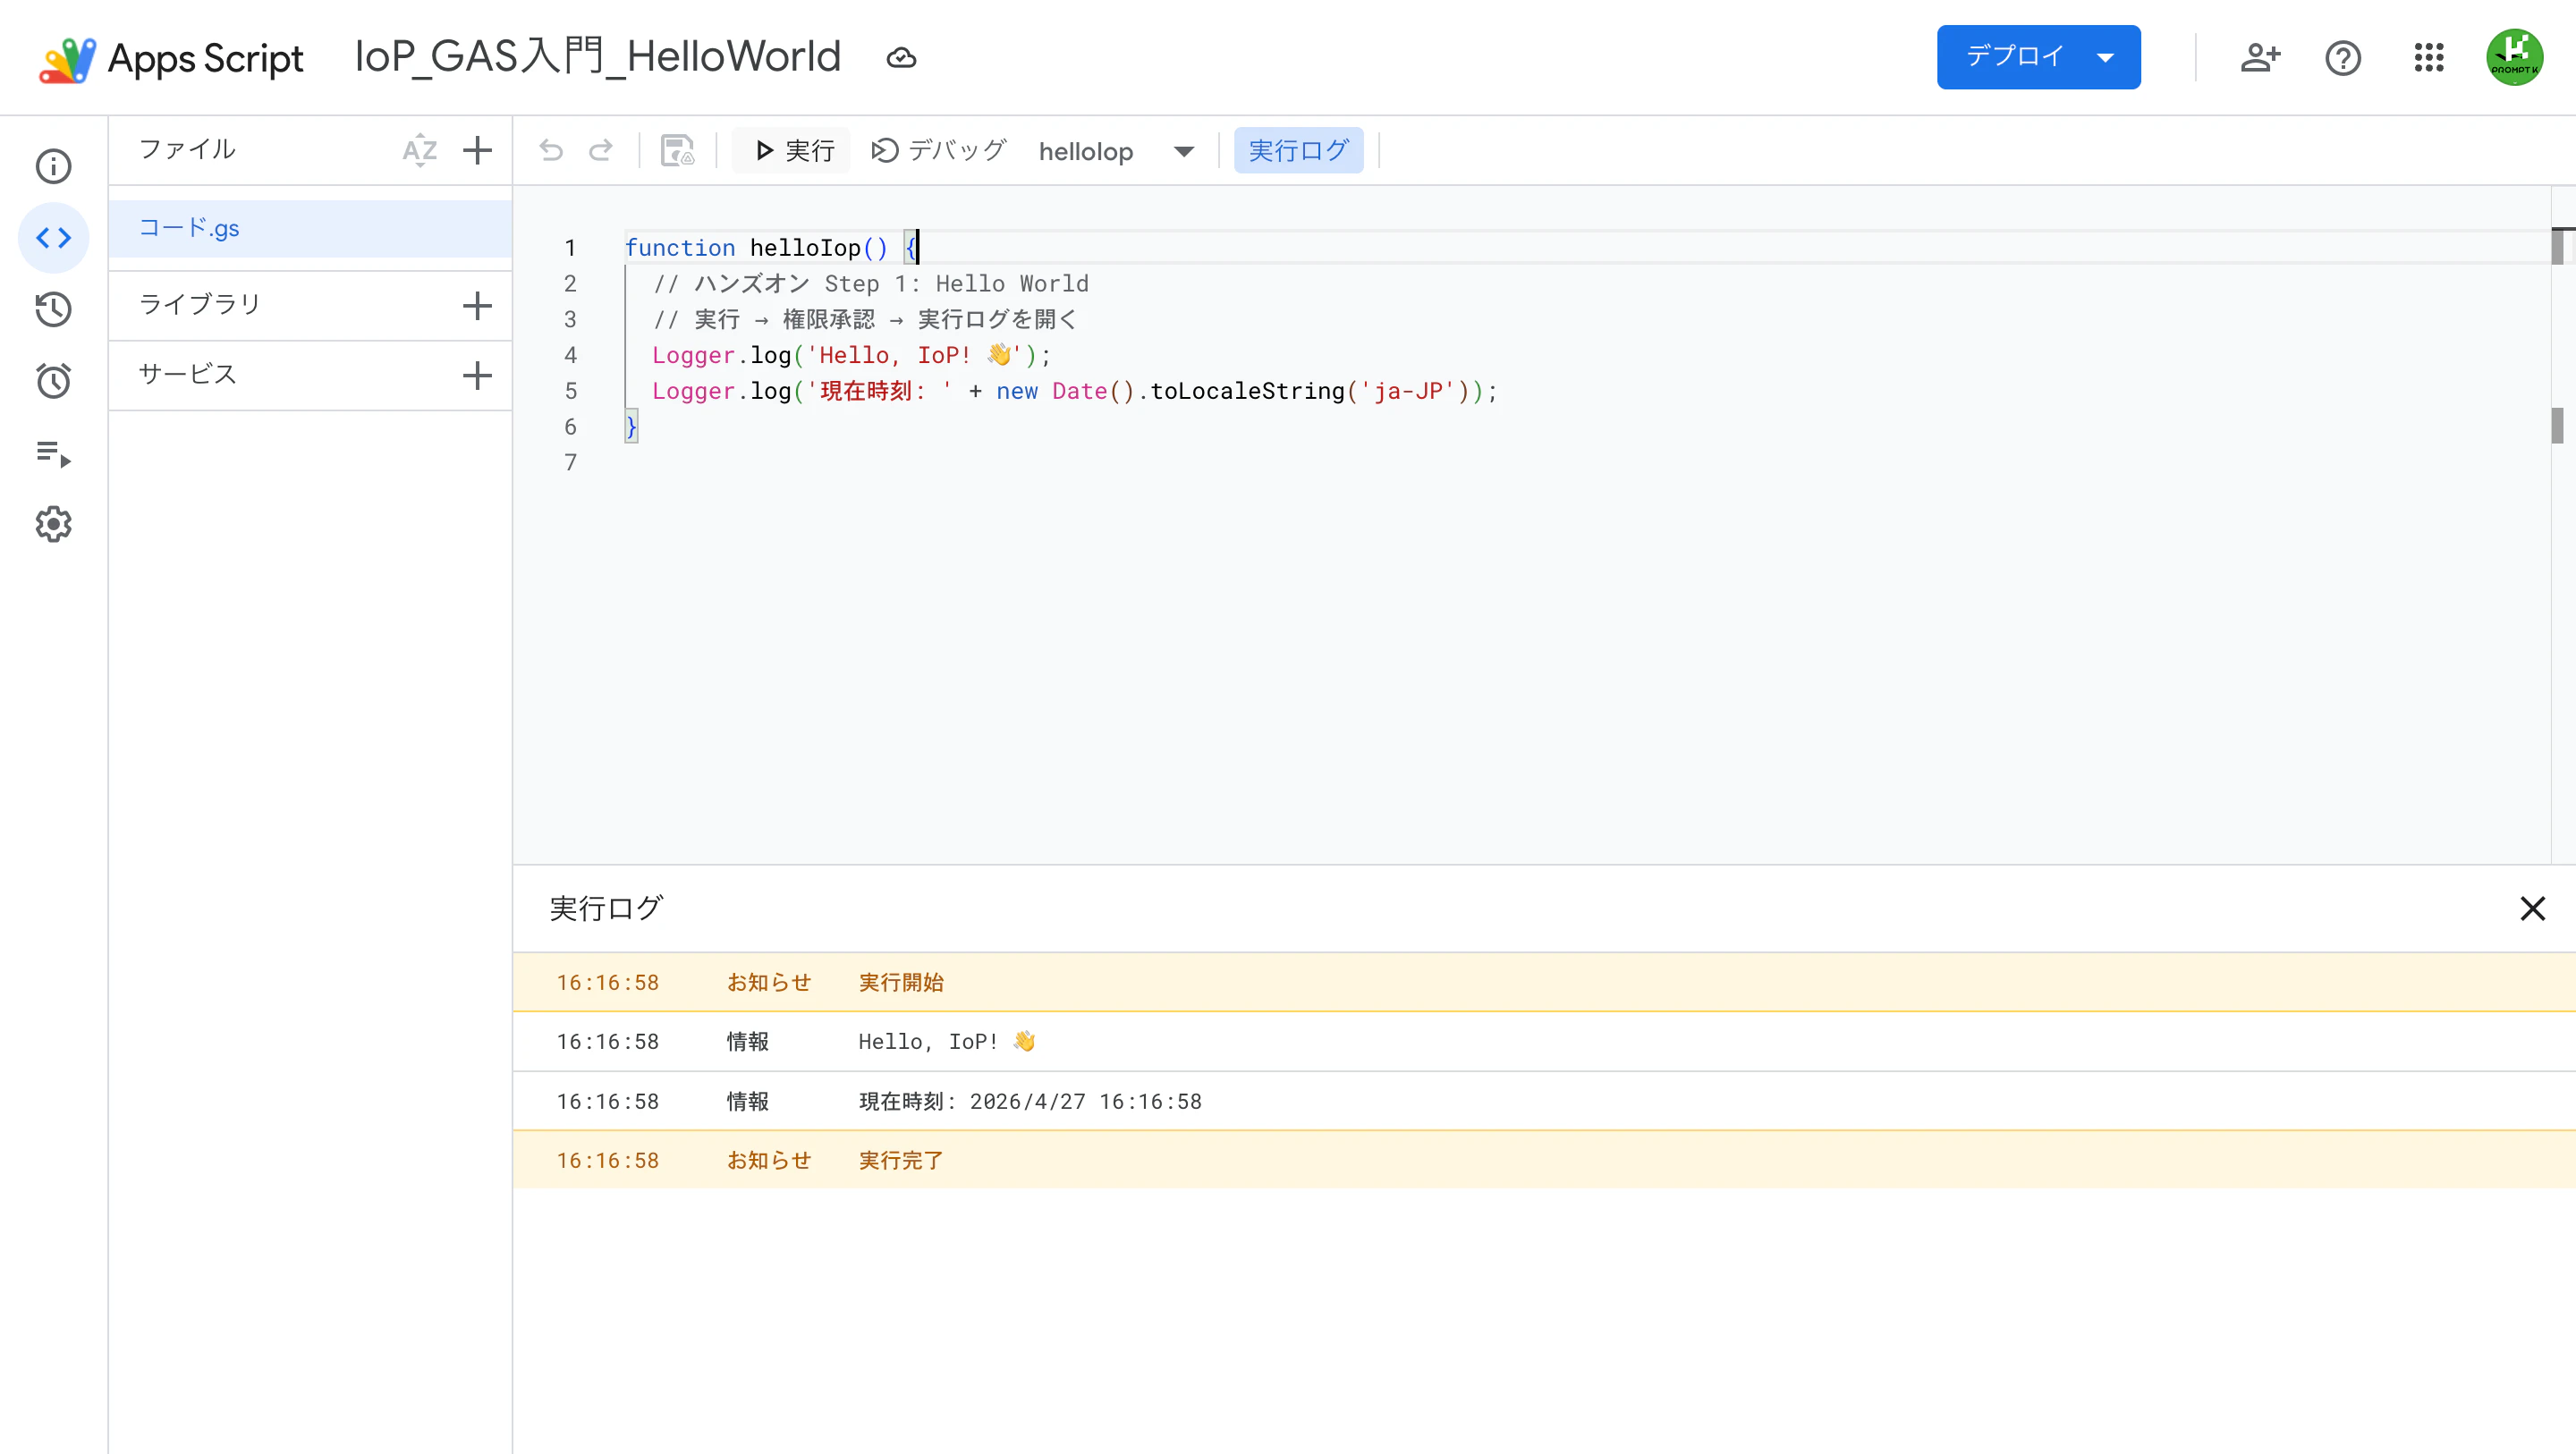Viewport: 2576px width, 1454px height.
Task: Click code line 4 Logger.log Hello
Action: tap(851, 355)
